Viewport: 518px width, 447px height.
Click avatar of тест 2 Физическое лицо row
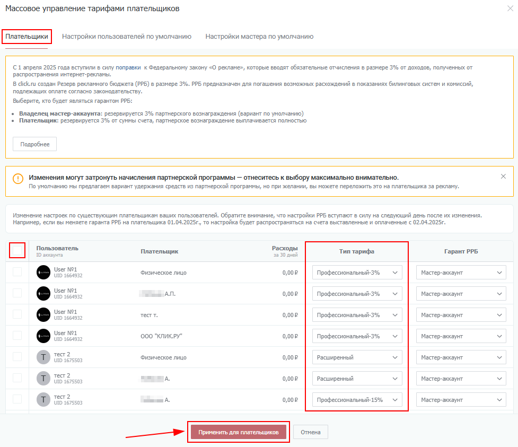pyautogui.click(x=43, y=357)
